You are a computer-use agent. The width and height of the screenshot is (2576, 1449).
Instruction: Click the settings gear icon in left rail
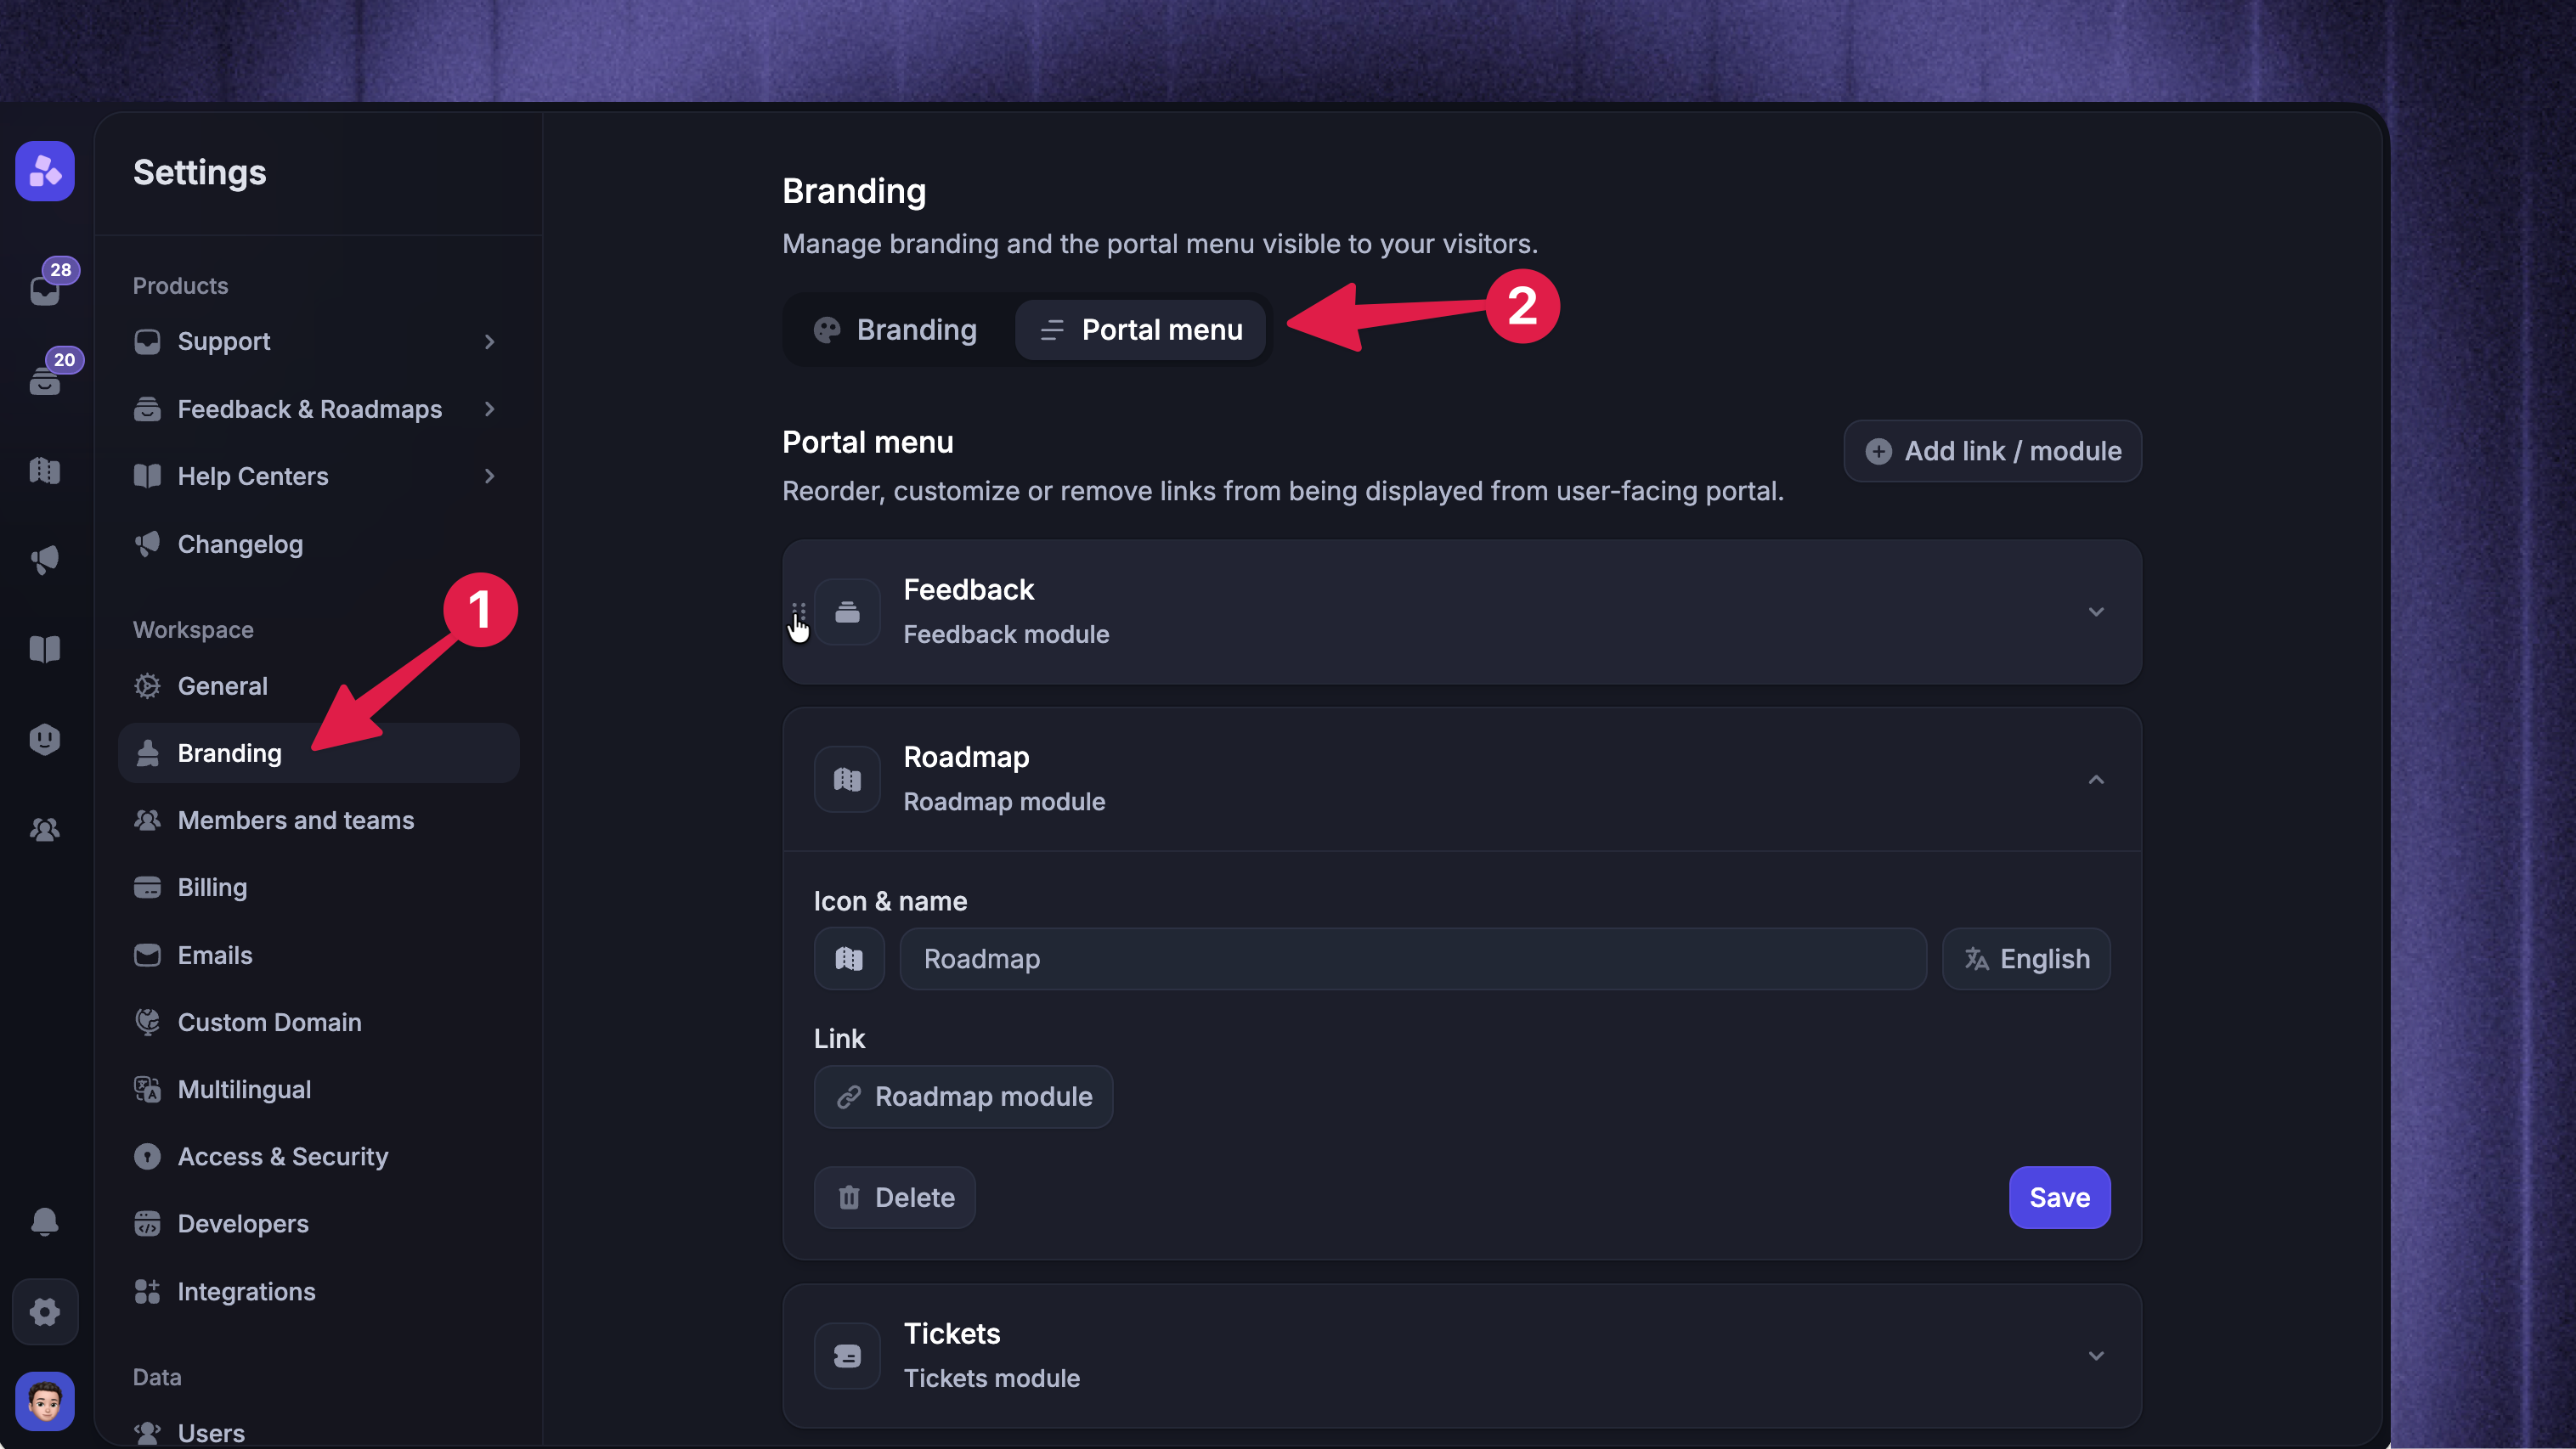pyautogui.click(x=45, y=1311)
